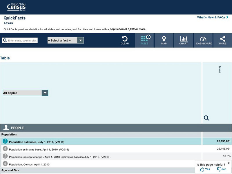Click the Texas subtitle under QuickFacts

8,23
